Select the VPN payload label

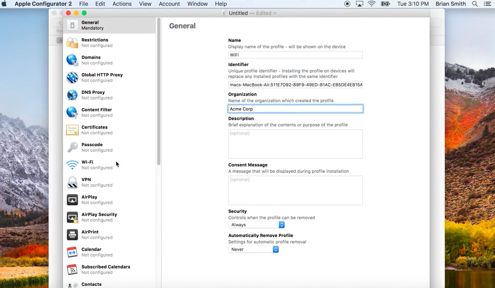click(86, 179)
